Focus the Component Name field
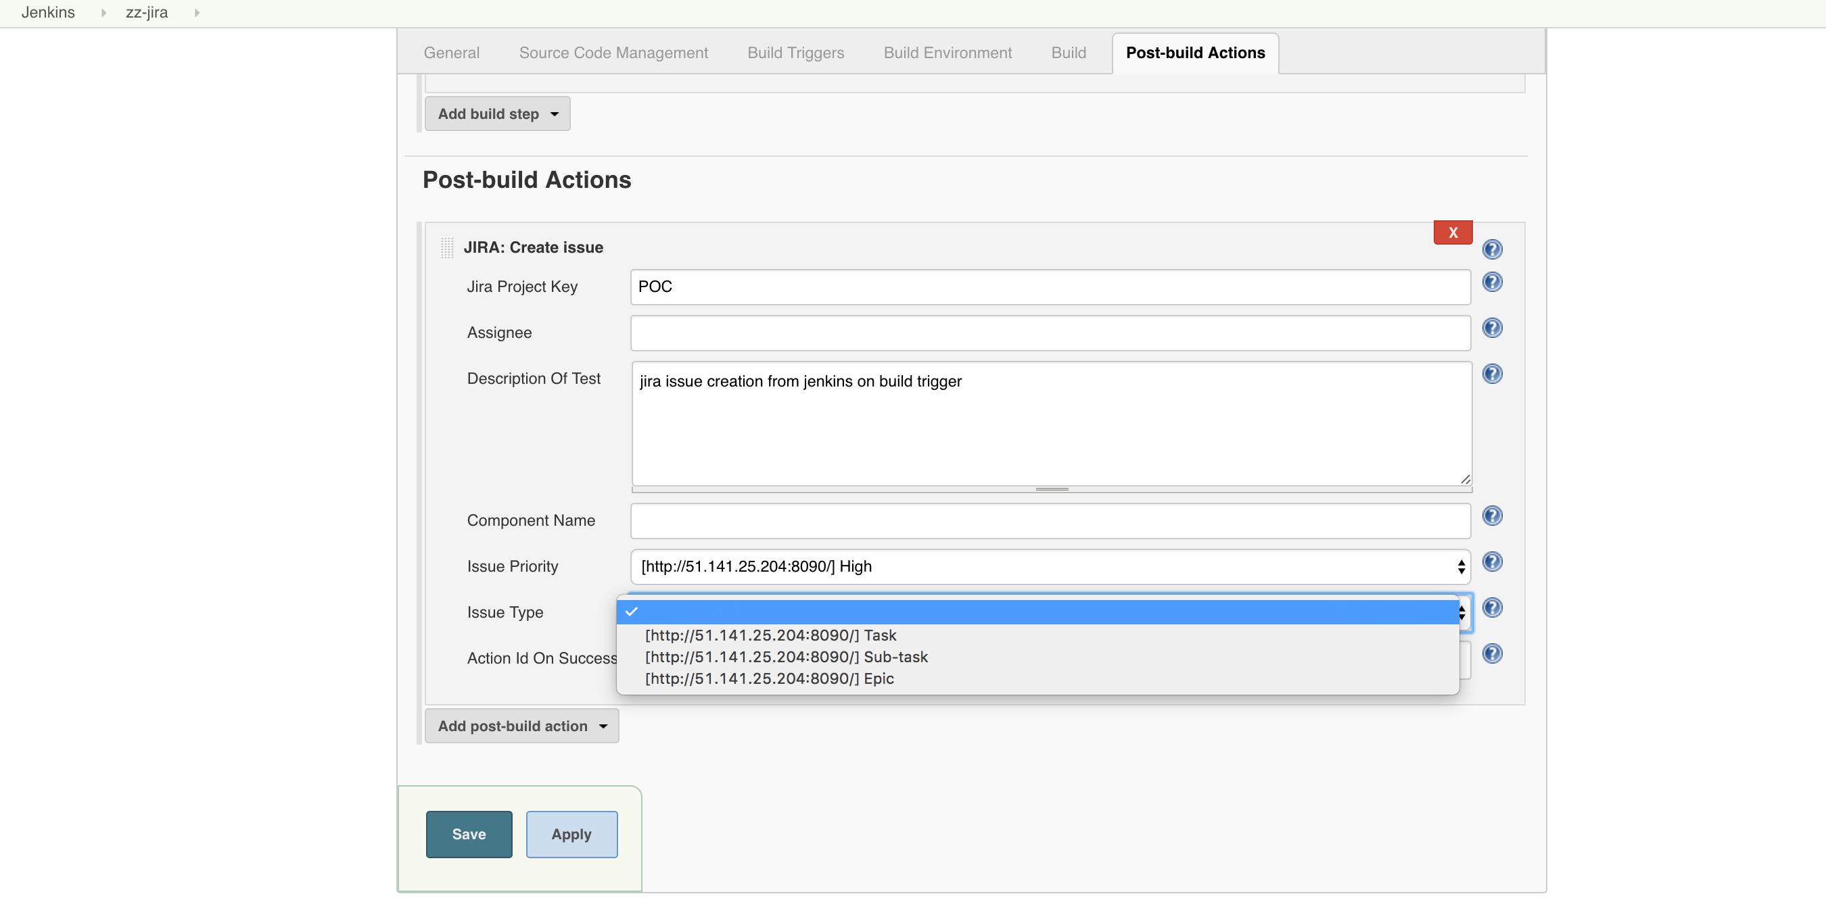The width and height of the screenshot is (1826, 919). [1050, 520]
